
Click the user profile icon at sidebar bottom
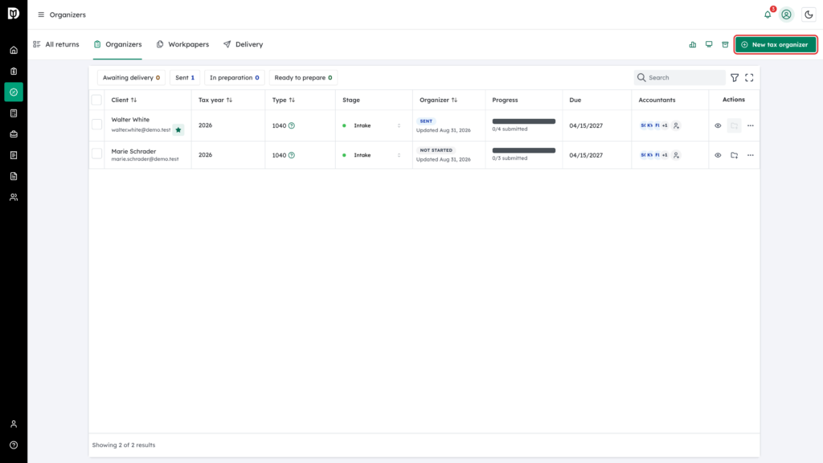pyautogui.click(x=14, y=424)
